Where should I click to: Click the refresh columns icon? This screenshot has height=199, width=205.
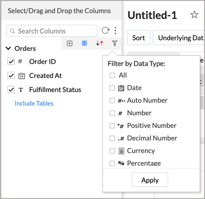[105, 31]
